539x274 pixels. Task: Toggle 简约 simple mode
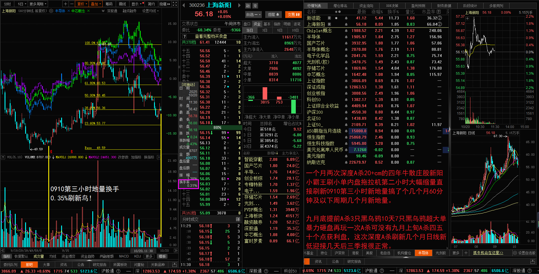click(151, 4)
